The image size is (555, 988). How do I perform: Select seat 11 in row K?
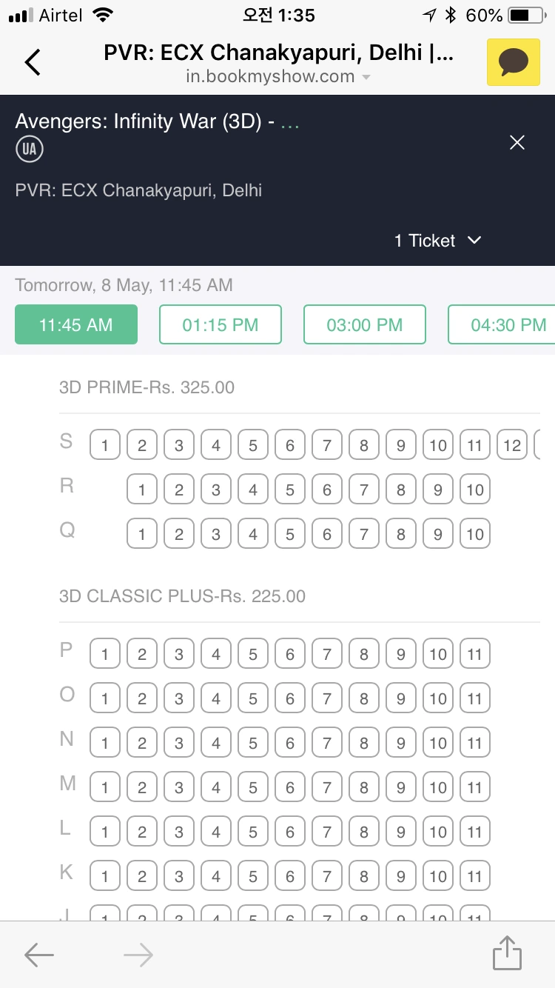pos(475,876)
